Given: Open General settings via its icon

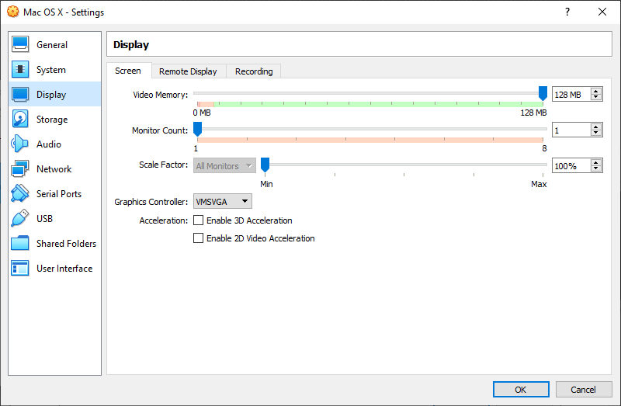Looking at the screenshot, I should 21,45.
